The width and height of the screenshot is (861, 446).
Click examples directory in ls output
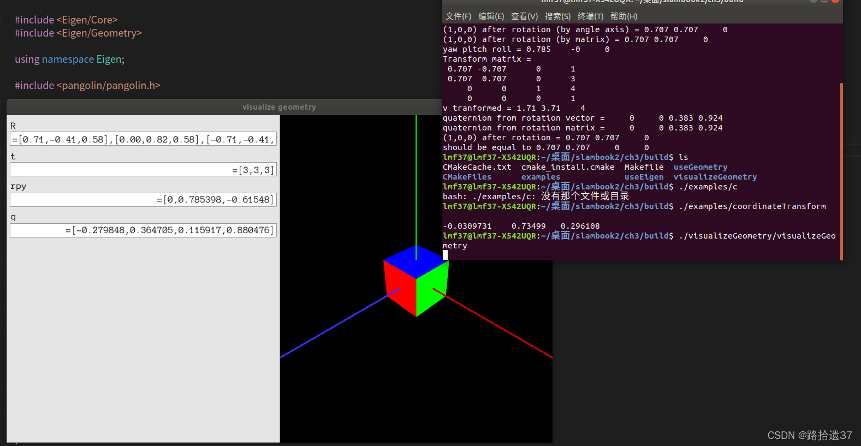tap(541, 177)
